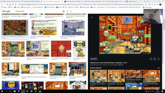Open a new browser tab

click(148, 2)
